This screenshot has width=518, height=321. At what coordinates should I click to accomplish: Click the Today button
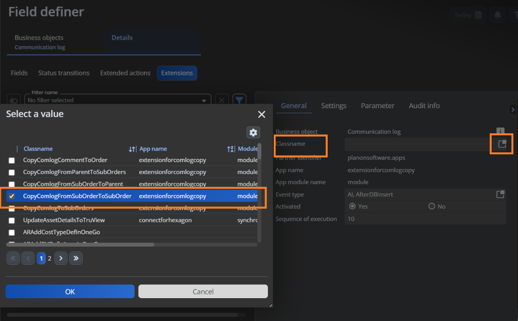tap(468, 15)
